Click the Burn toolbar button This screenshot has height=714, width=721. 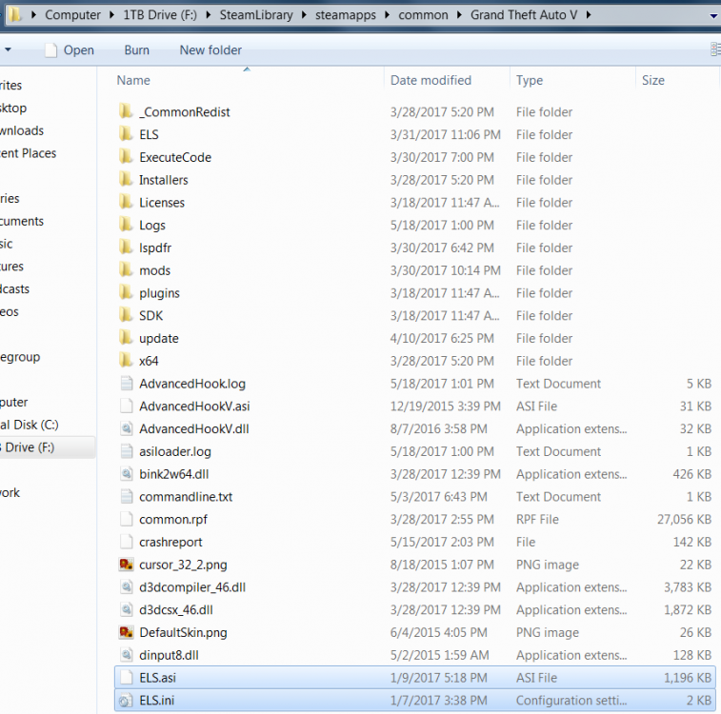click(136, 50)
